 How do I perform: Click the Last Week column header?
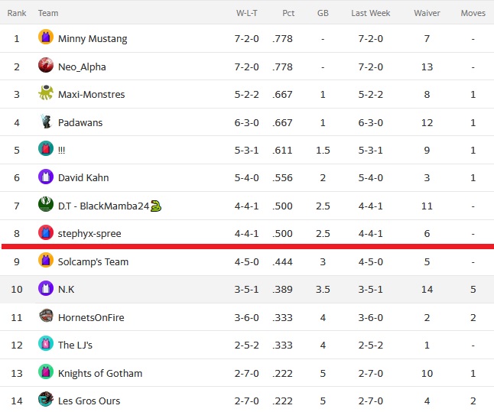pos(370,13)
